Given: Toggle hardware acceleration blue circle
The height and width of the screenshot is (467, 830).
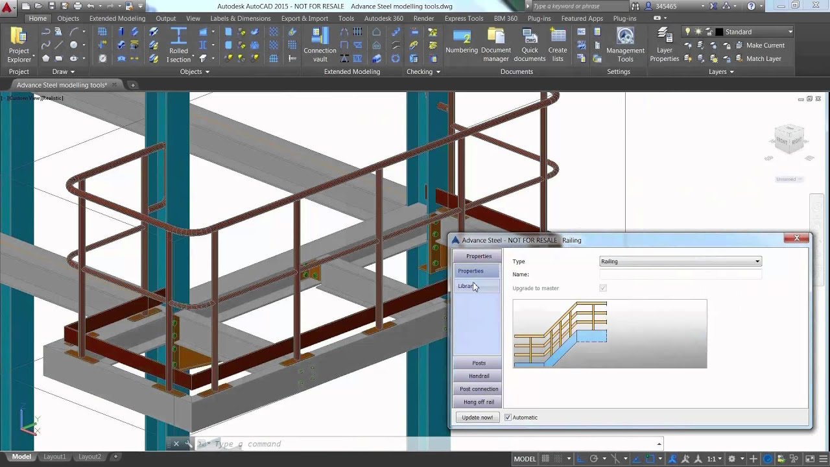Looking at the screenshot, I should 768,459.
